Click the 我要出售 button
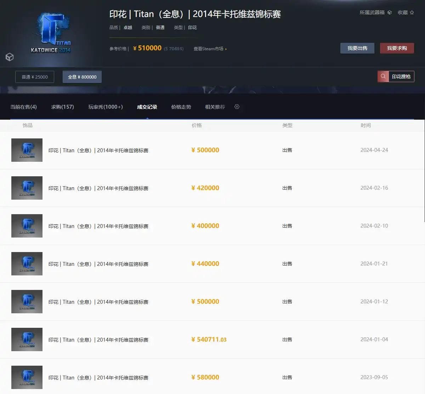The height and width of the screenshot is (394, 425). coord(357,48)
